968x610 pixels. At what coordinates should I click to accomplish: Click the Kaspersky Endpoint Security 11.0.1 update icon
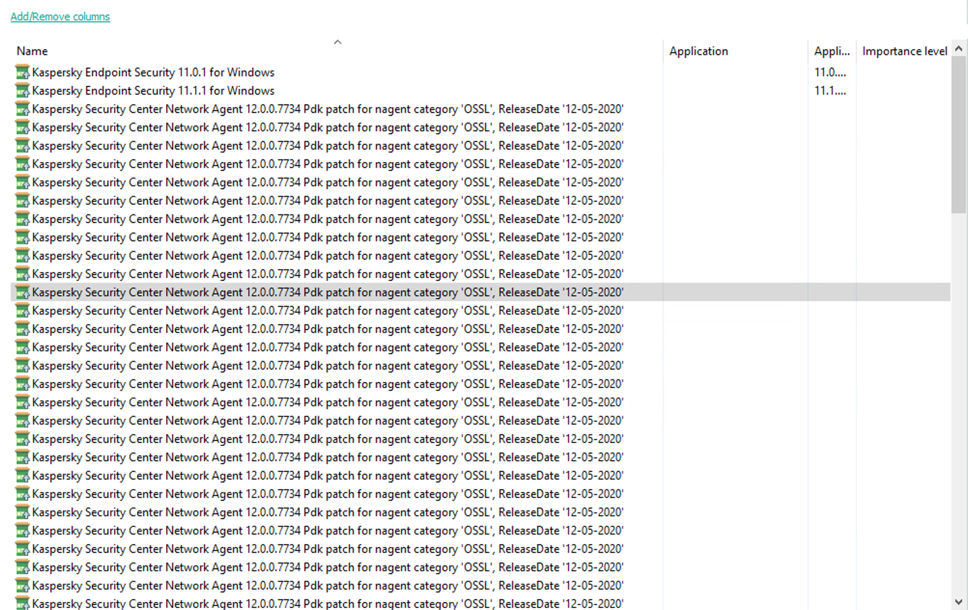22,72
